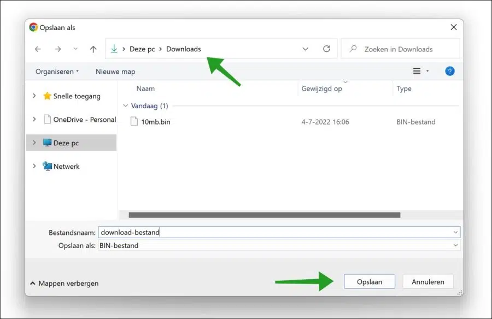Sort by the Type column header
The image size is (492, 319).
[404, 88]
